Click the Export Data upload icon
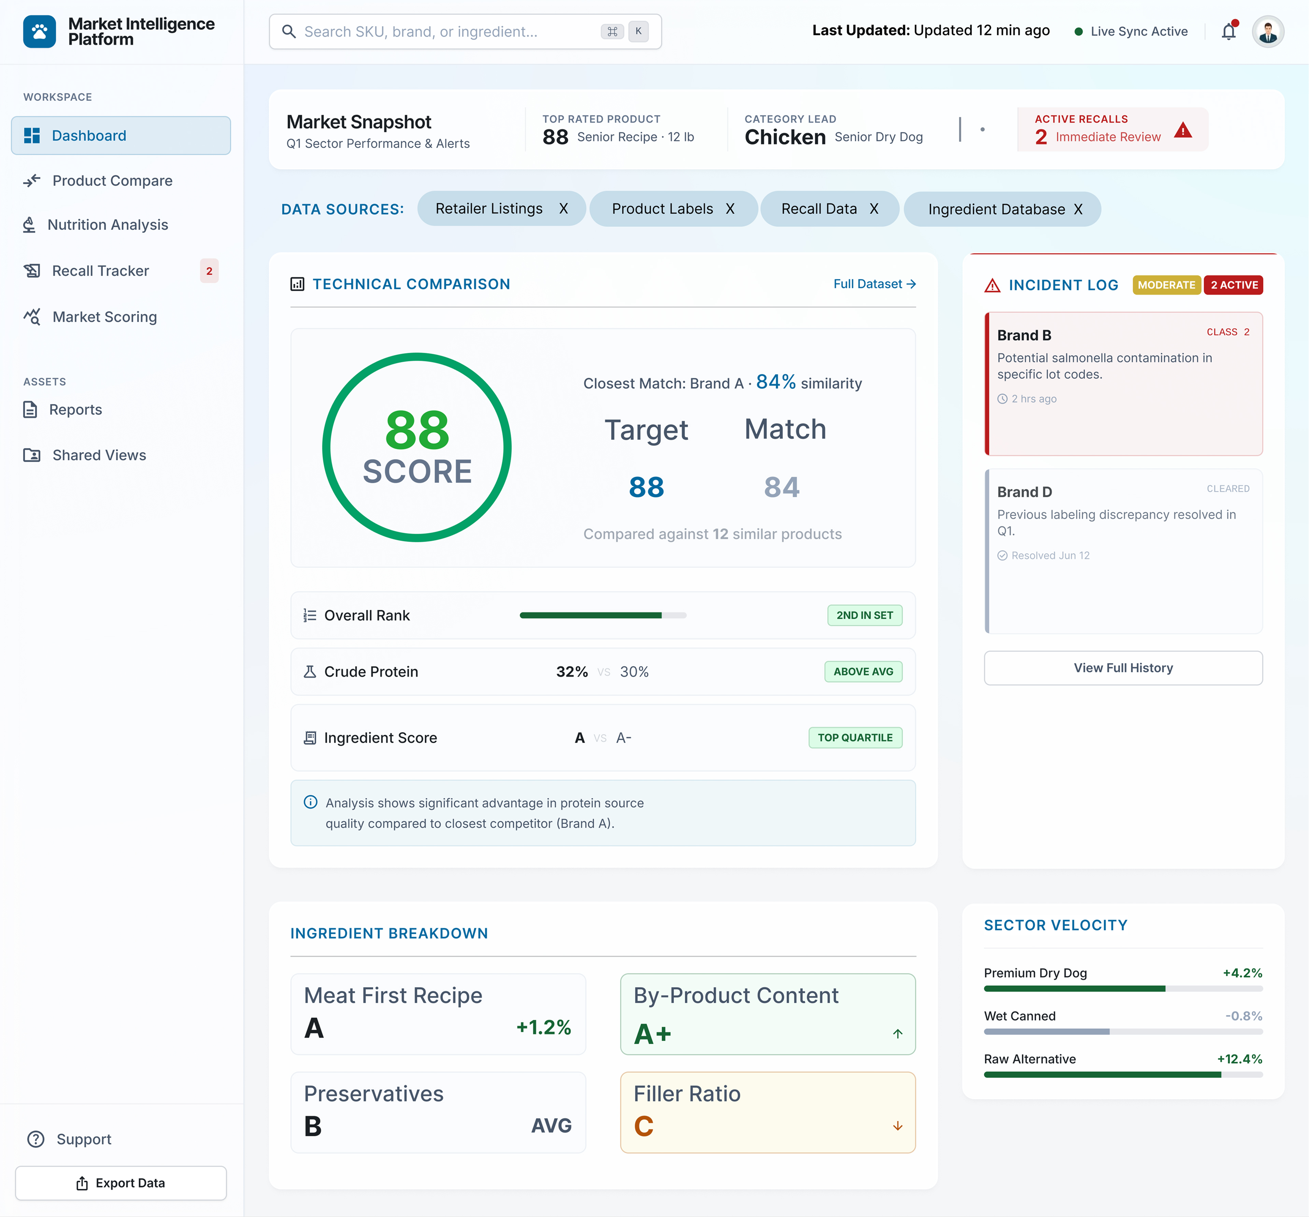The width and height of the screenshot is (1309, 1217). (82, 1183)
